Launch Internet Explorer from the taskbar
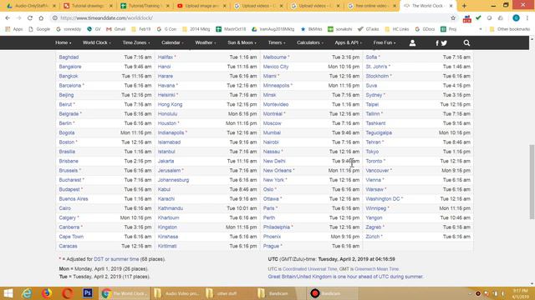The image size is (535, 300). 27,293
